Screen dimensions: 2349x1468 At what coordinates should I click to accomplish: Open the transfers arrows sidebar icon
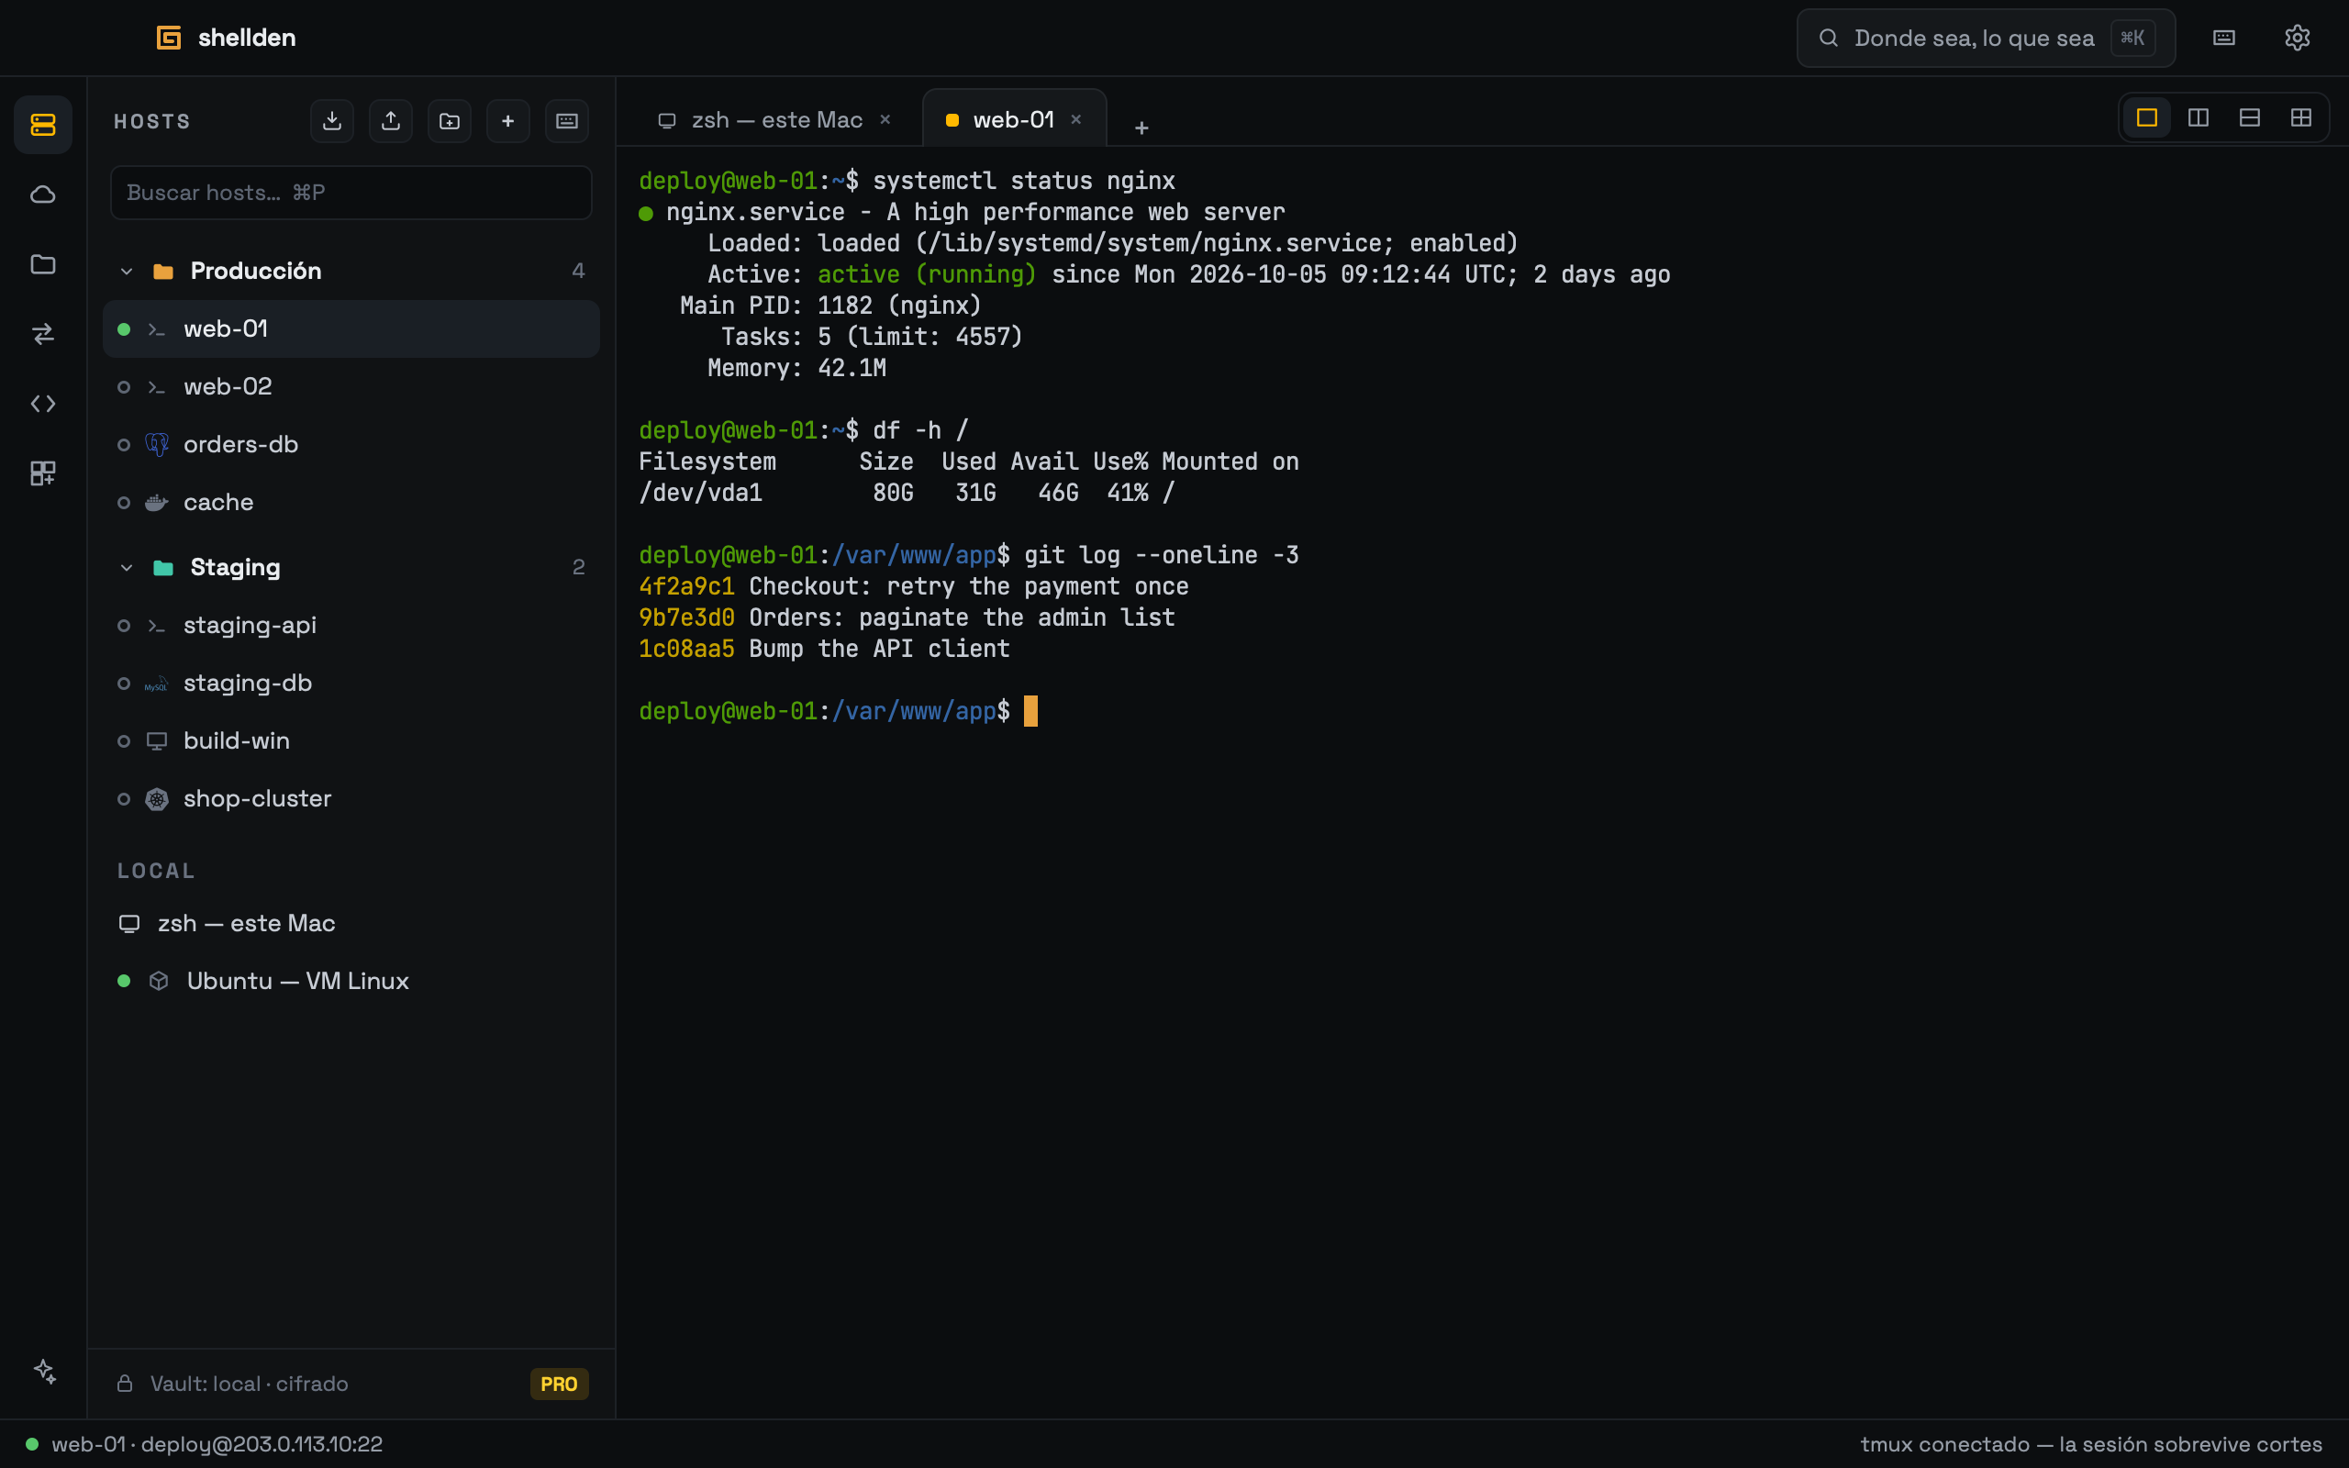point(43,334)
